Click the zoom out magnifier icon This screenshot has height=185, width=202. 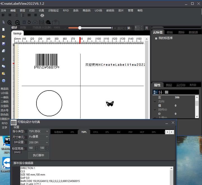[17, 22]
